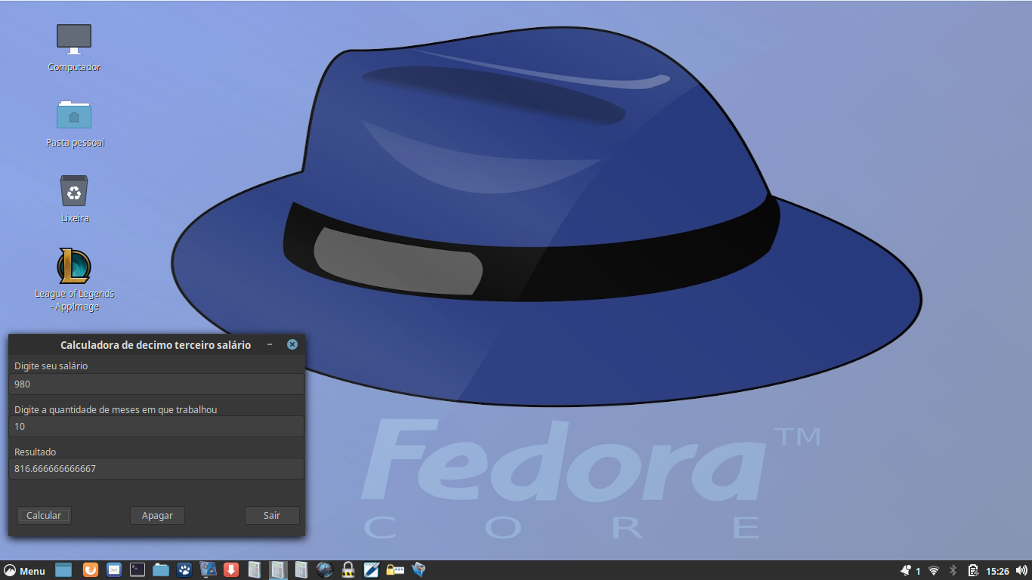Click the red download arrow taskbar icon
This screenshot has width=1032, height=580.
(x=232, y=570)
